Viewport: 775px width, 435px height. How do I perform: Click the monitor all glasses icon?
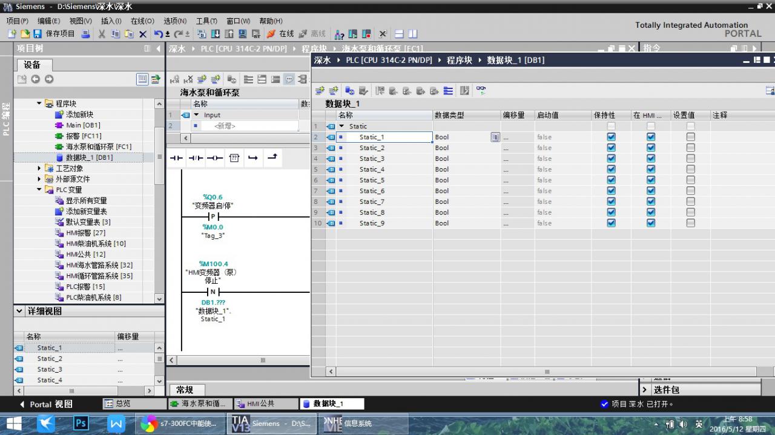(481, 91)
